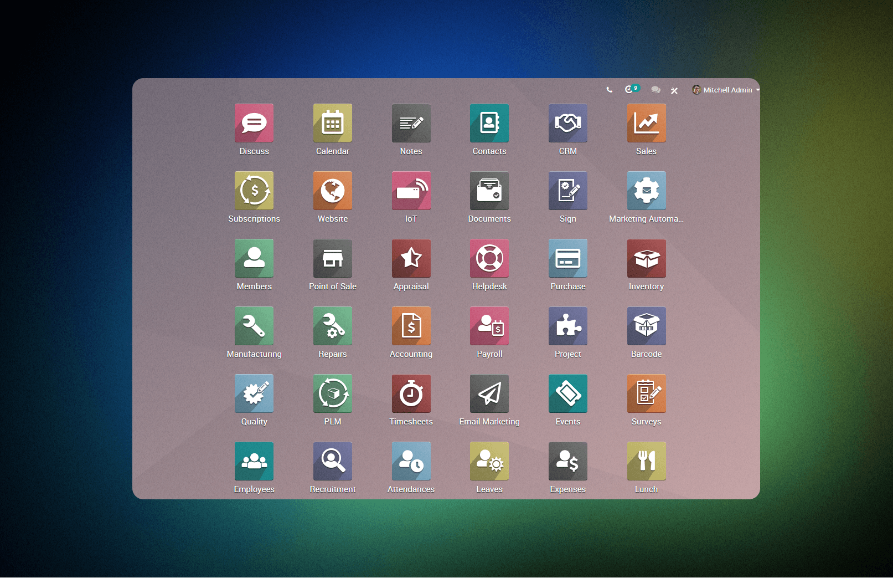Open the Barcode app

click(647, 326)
